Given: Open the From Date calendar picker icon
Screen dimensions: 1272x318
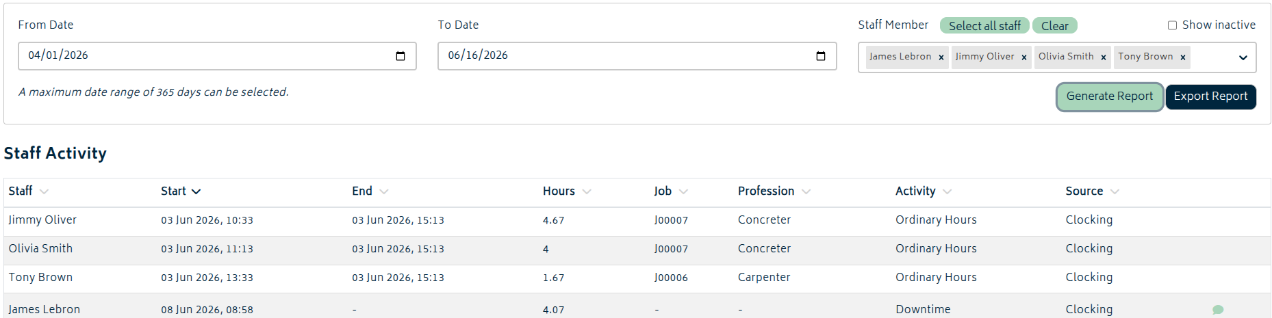Looking at the screenshot, I should [x=400, y=56].
